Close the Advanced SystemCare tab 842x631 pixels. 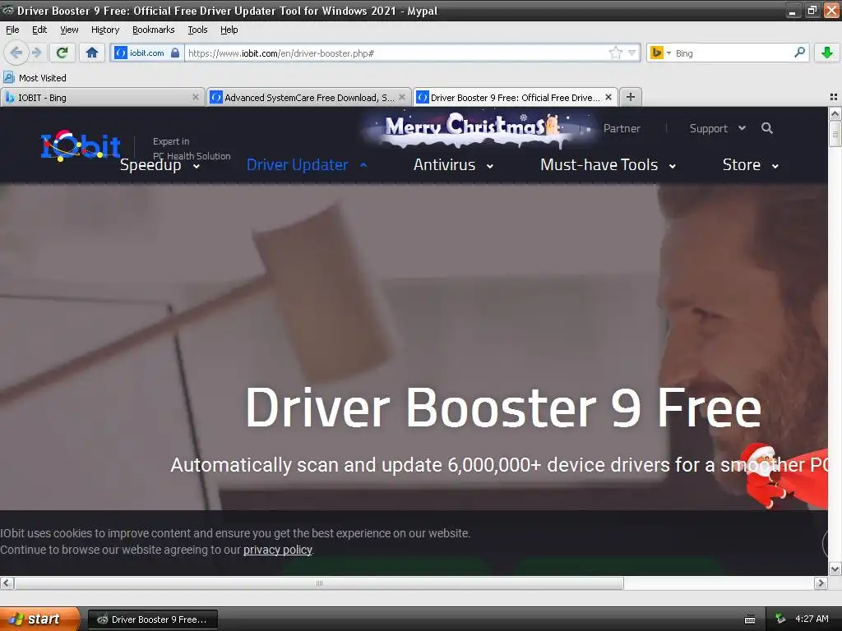(x=402, y=97)
